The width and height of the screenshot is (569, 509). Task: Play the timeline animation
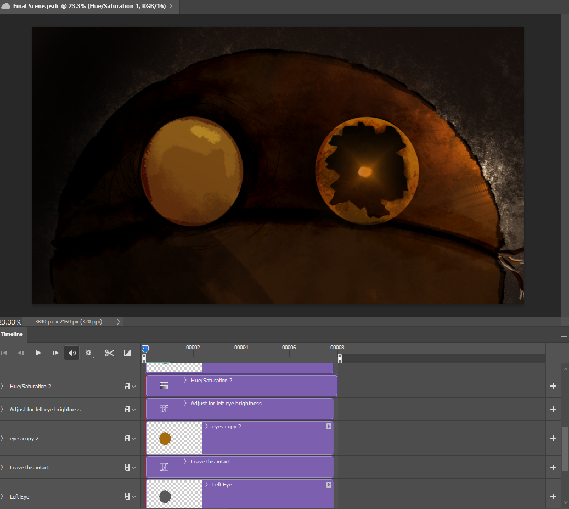[38, 353]
